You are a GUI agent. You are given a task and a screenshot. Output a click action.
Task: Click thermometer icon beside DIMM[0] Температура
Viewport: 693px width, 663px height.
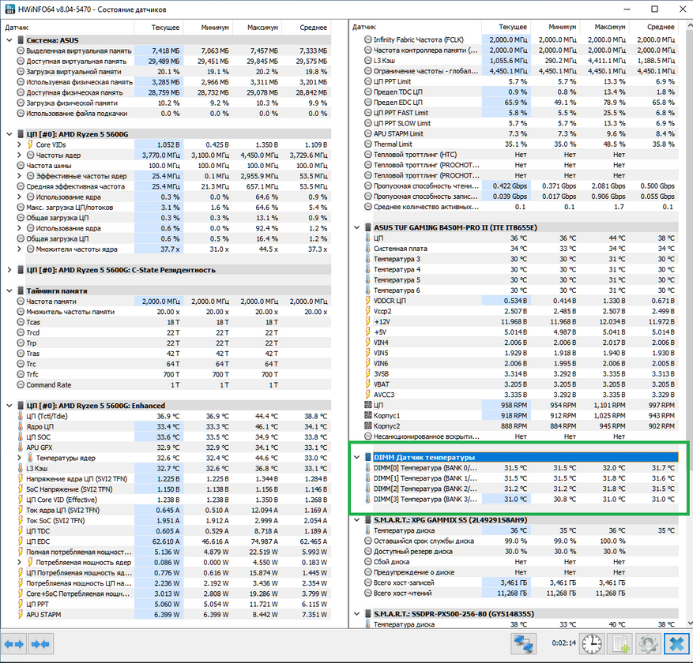tap(367, 467)
